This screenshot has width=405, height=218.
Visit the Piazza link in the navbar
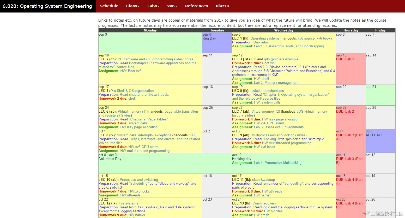pos(222,6)
